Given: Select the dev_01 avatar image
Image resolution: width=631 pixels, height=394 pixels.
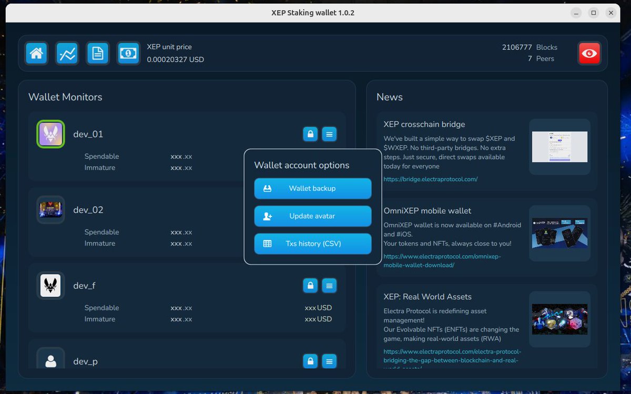Looking at the screenshot, I should pos(50,134).
